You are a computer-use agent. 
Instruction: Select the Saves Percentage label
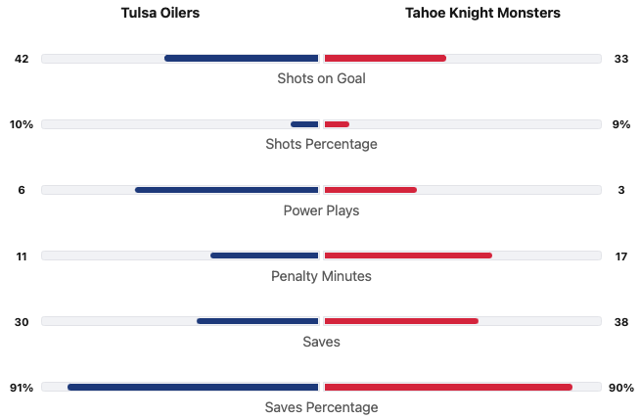click(x=321, y=407)
